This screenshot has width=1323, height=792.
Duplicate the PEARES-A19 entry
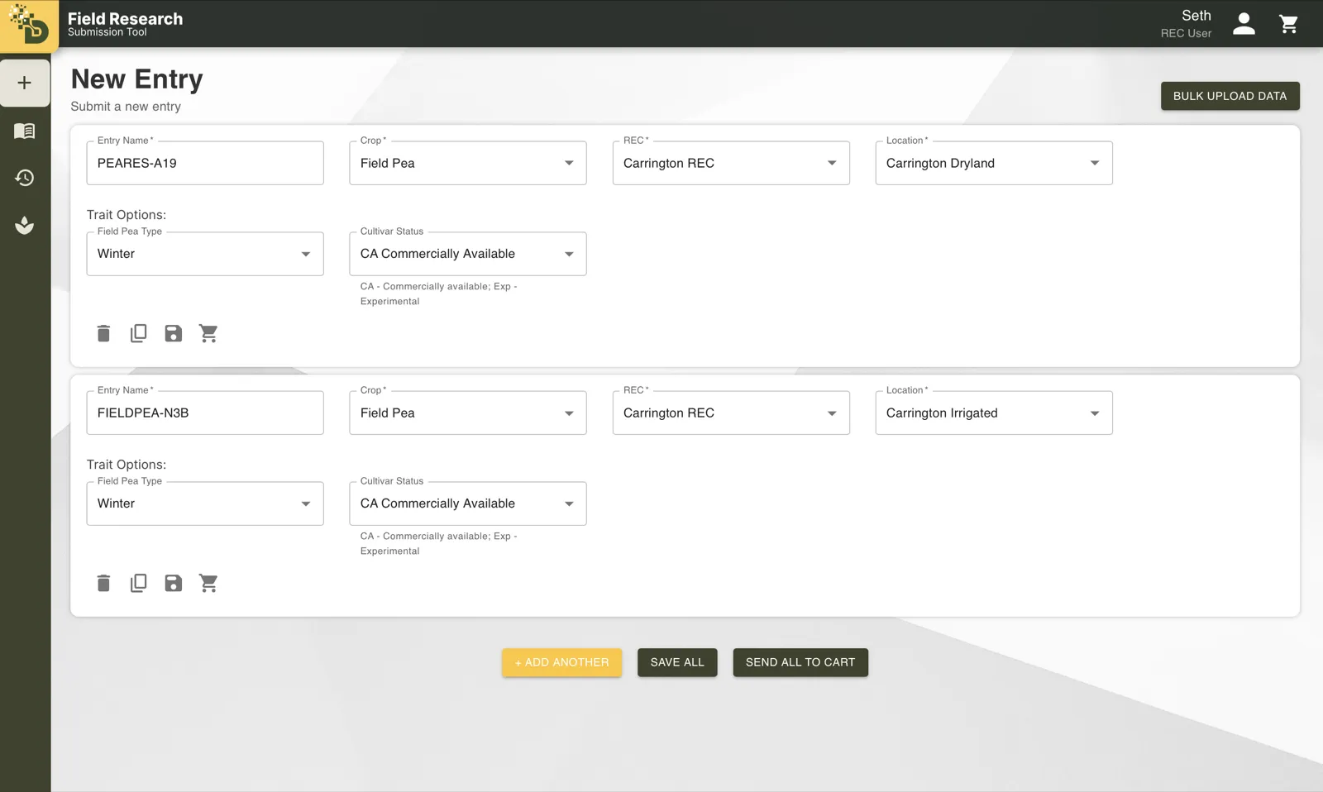click(x=138, y=333)
